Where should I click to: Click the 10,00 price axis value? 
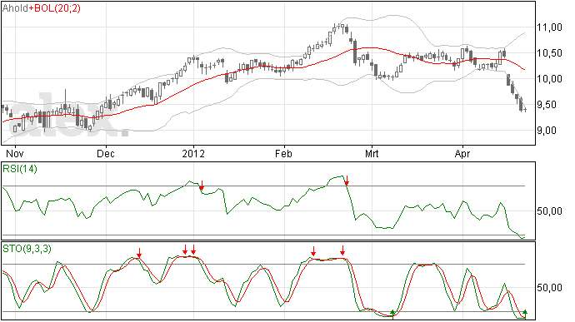tap(549, 79)
